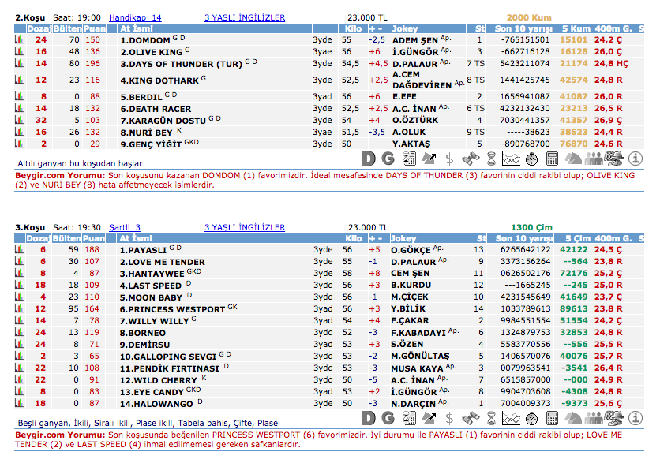Open stats chart icon for PAYASLI row
The width and height of the screenshot is (660, 463).
[x=20, y=250]
